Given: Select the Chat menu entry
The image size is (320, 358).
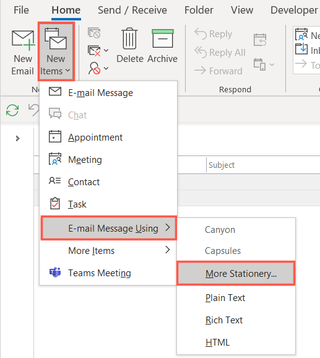Looking at the screenshot, I should [x=108, y=115].
